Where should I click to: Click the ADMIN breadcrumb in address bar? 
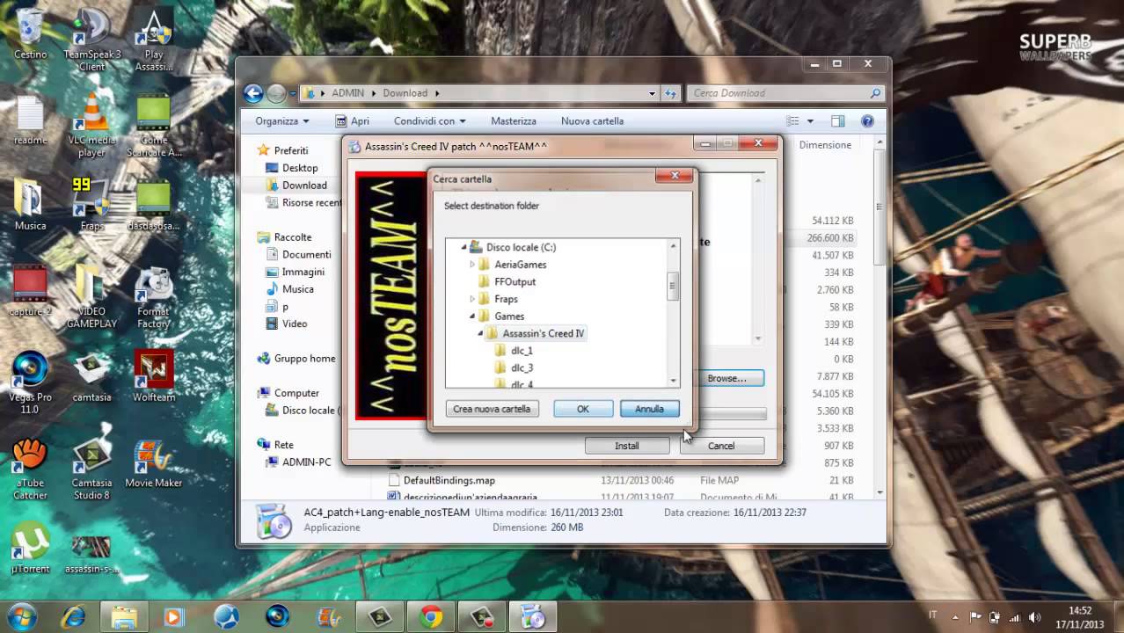coord(347,93)
